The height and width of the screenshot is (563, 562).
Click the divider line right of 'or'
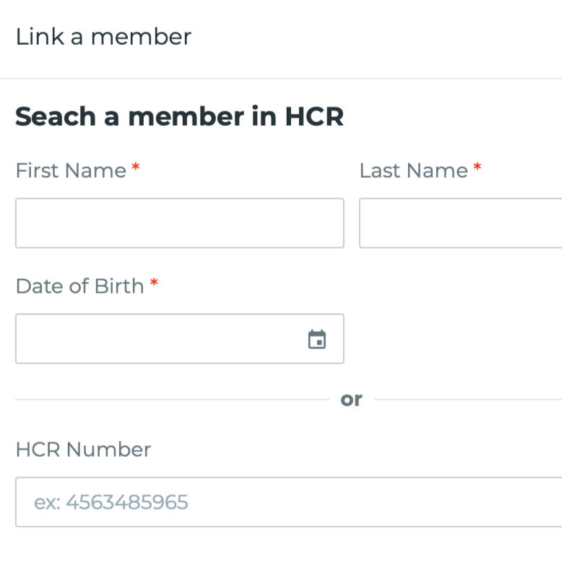468,399
